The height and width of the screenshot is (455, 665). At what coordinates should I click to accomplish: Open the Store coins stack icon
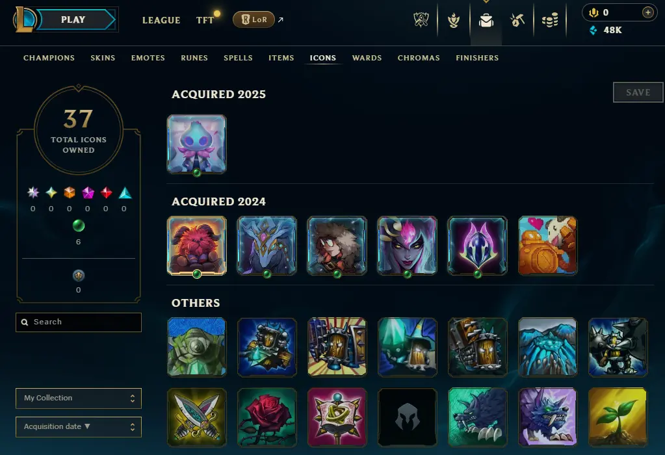click(550, 20)
